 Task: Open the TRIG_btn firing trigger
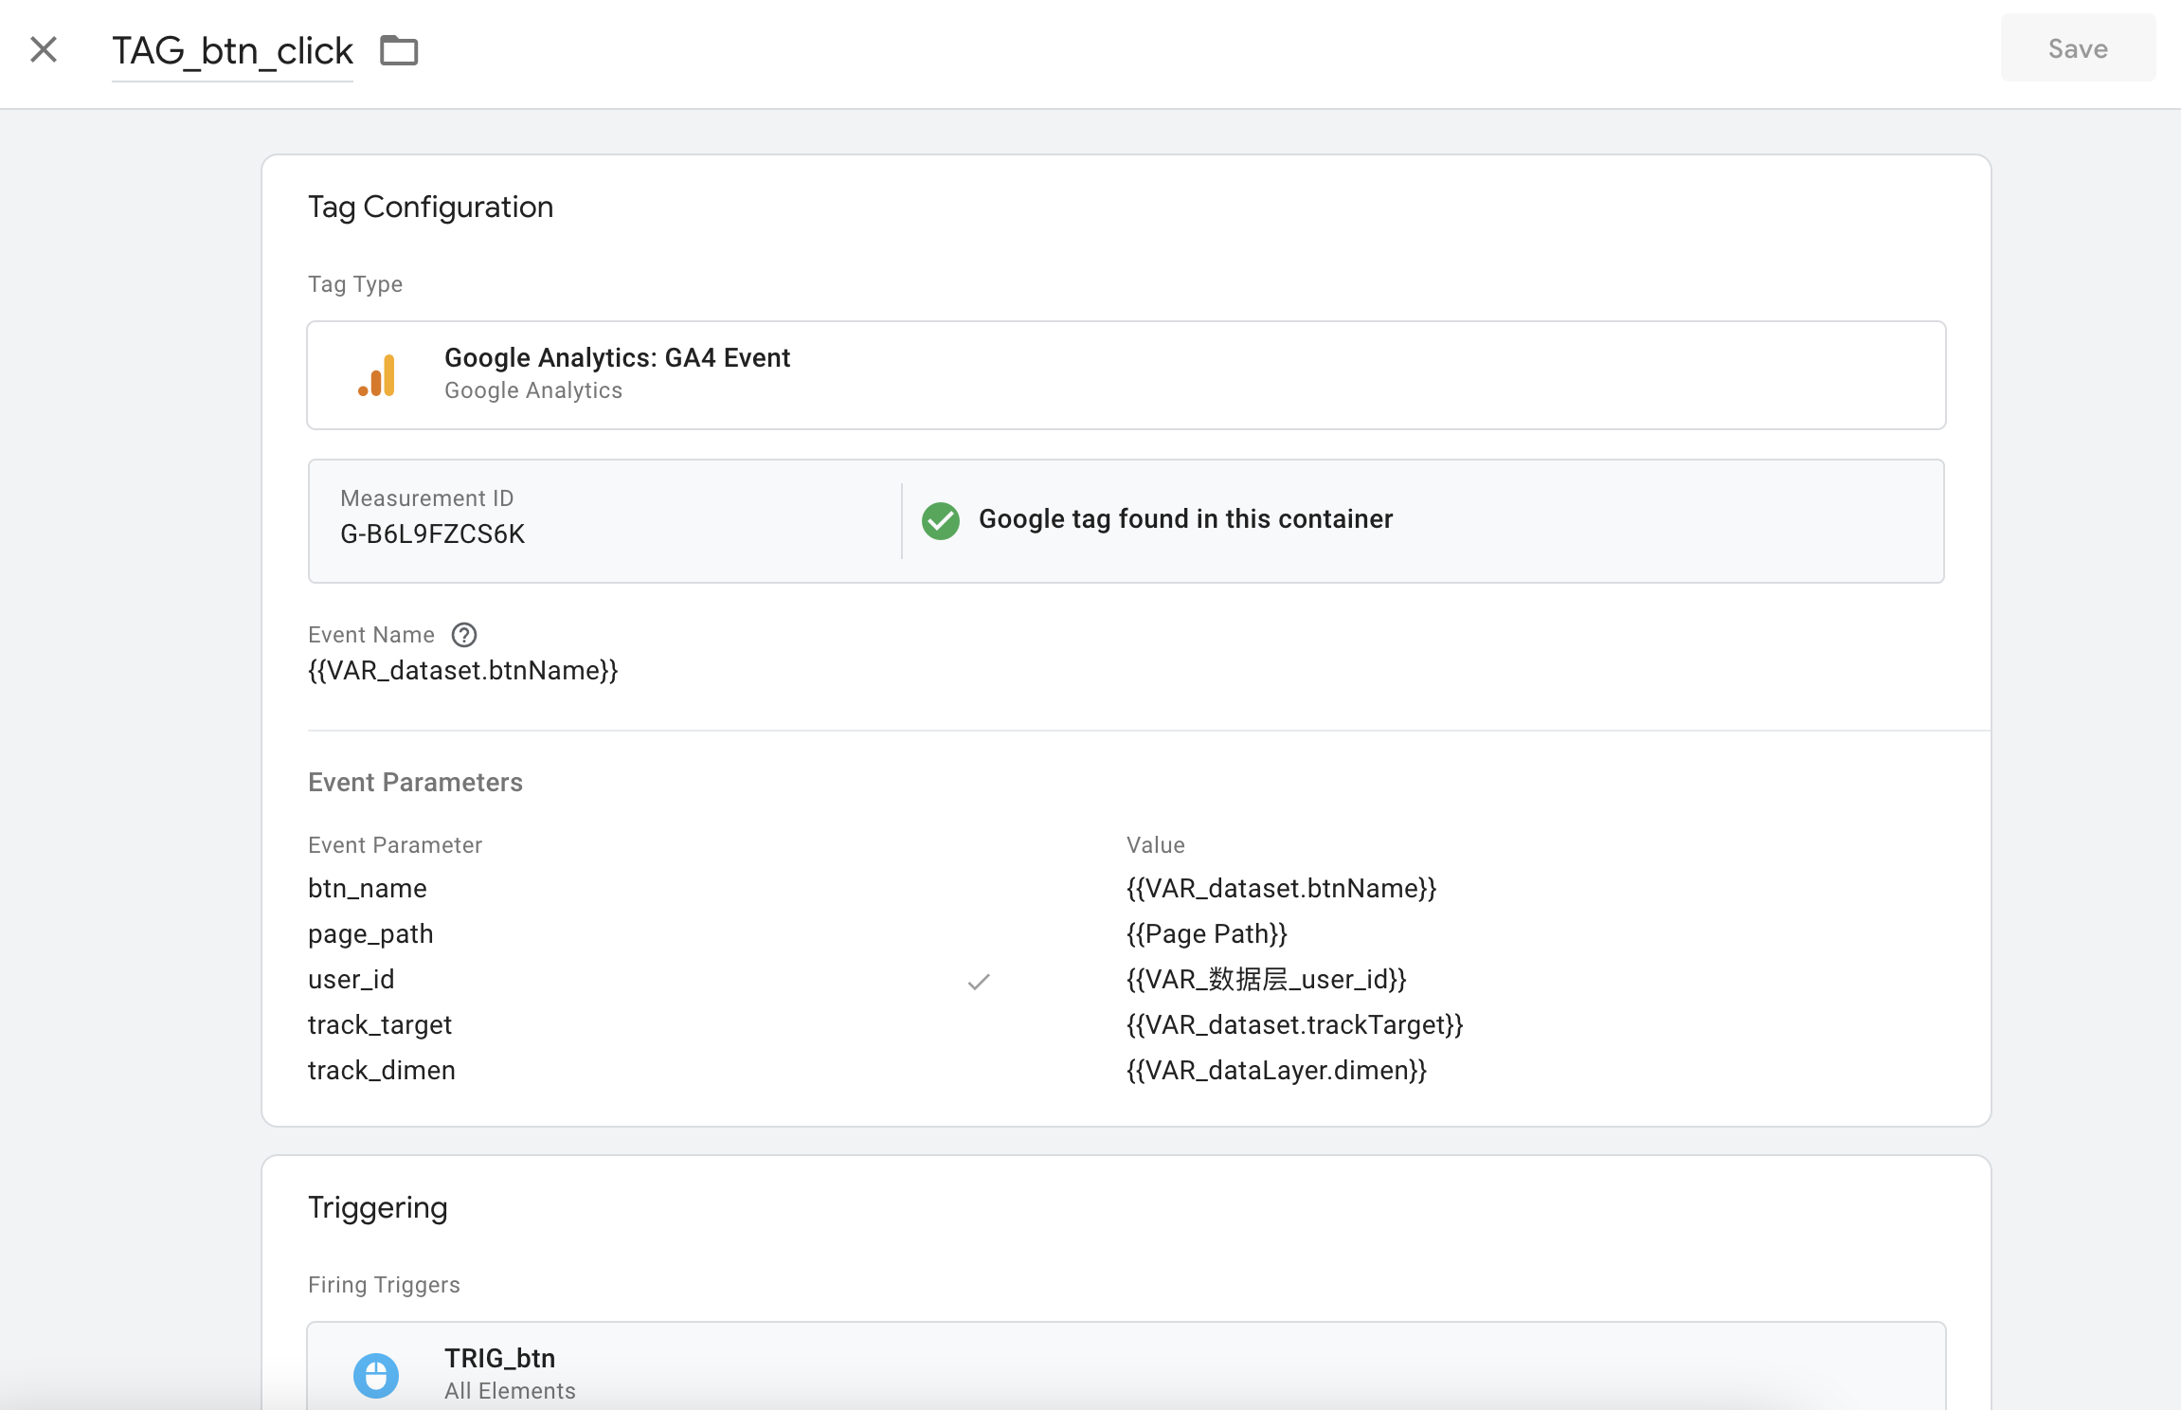tap(1126, 1366)
